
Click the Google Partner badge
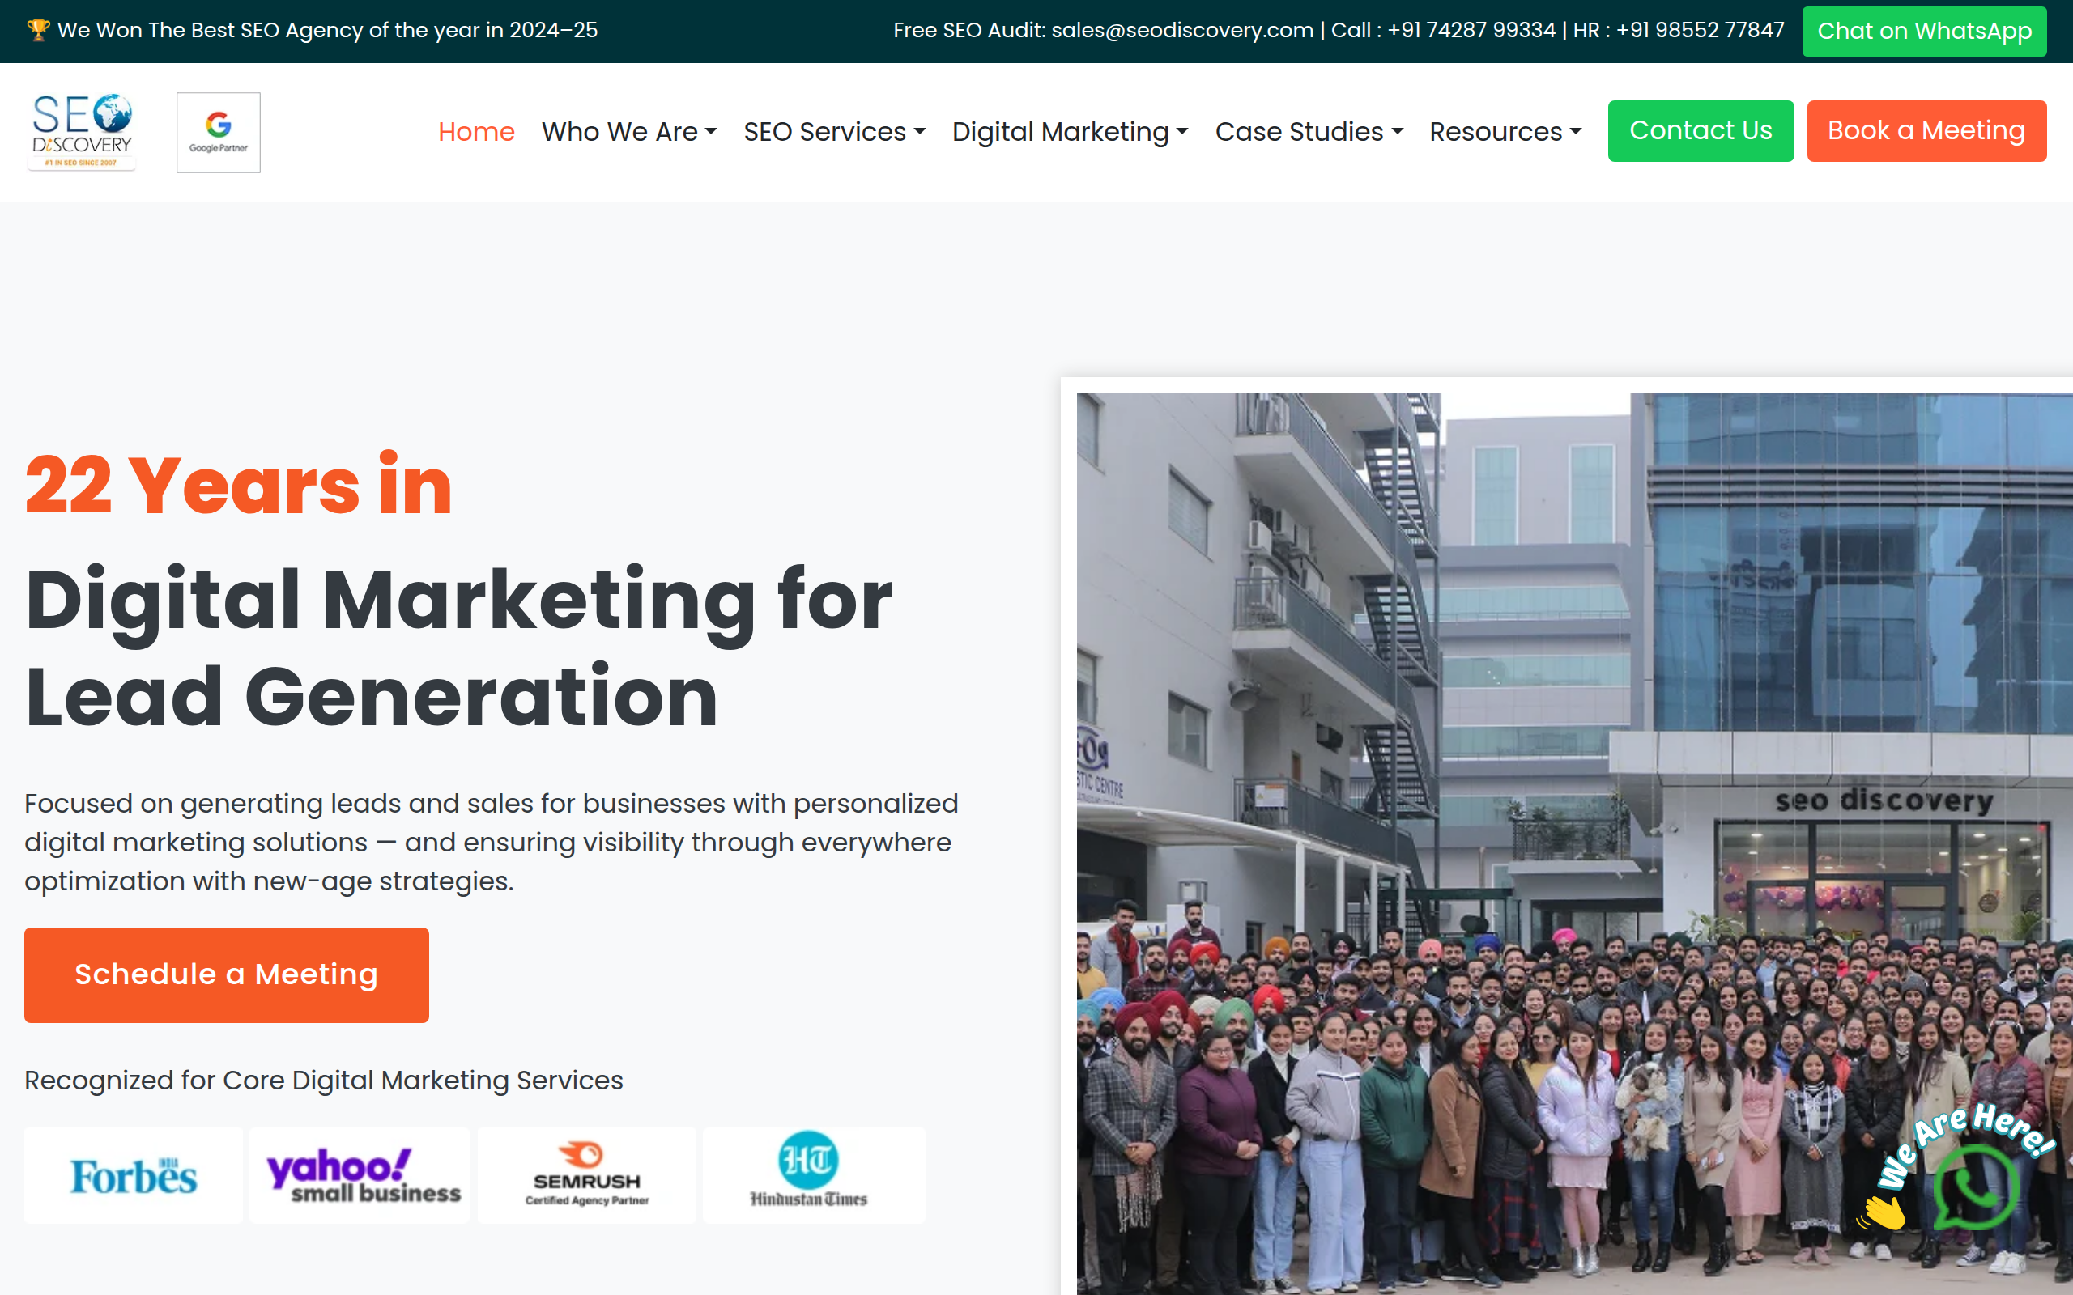(218, 131)
